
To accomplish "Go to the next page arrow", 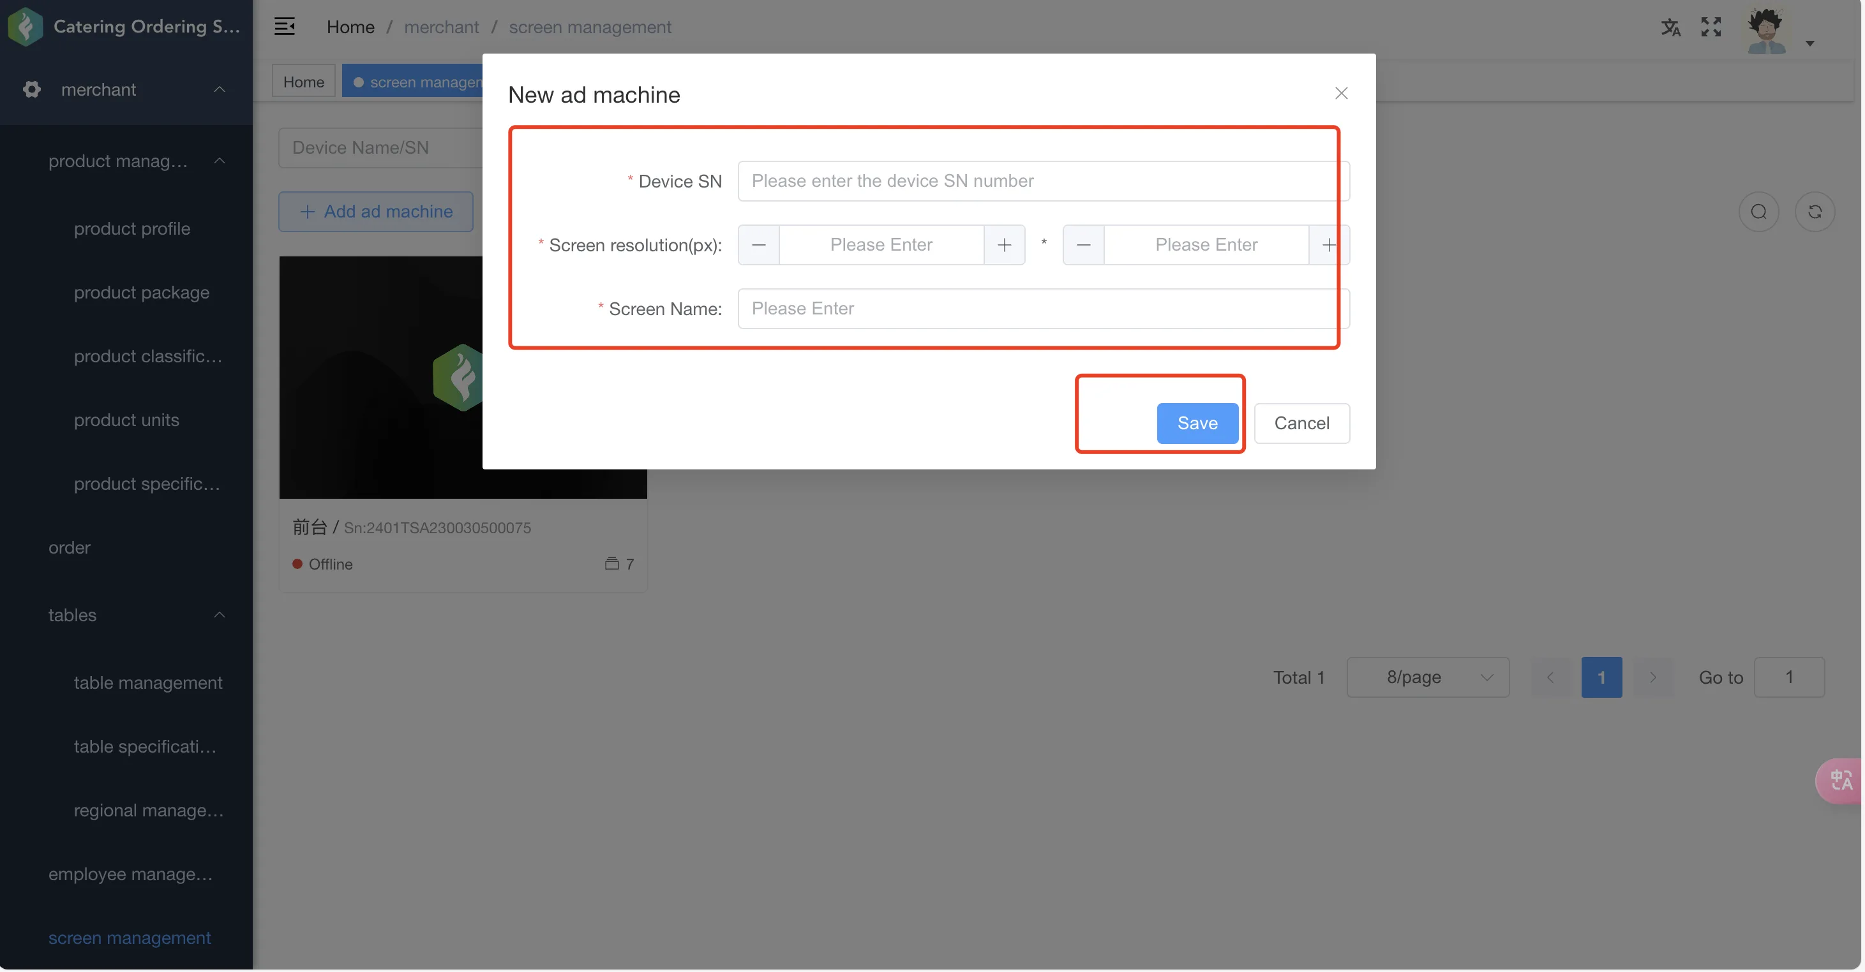I will (1653, 677).
